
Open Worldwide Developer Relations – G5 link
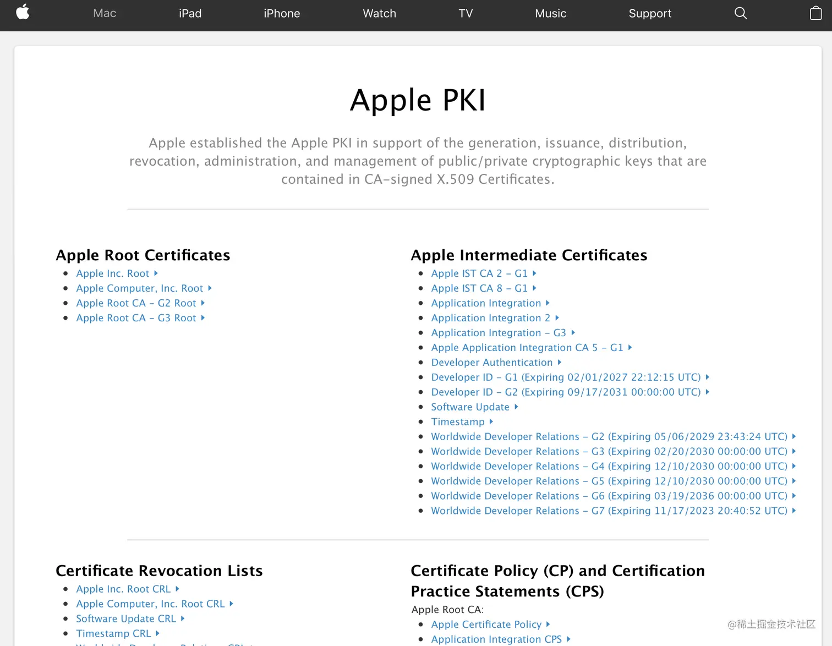coord(614,481)
